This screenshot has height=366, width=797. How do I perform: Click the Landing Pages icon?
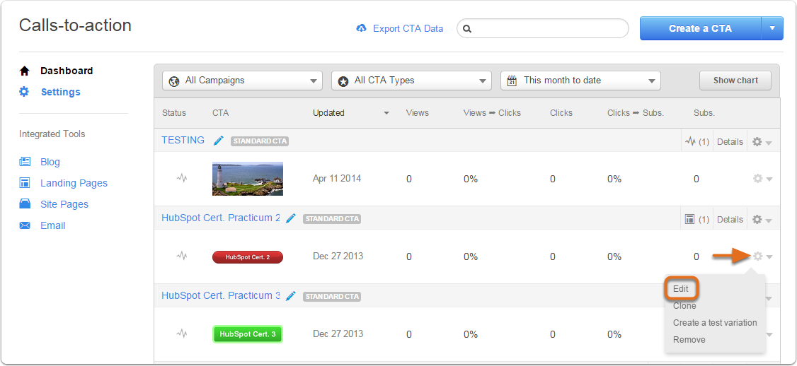25,183
